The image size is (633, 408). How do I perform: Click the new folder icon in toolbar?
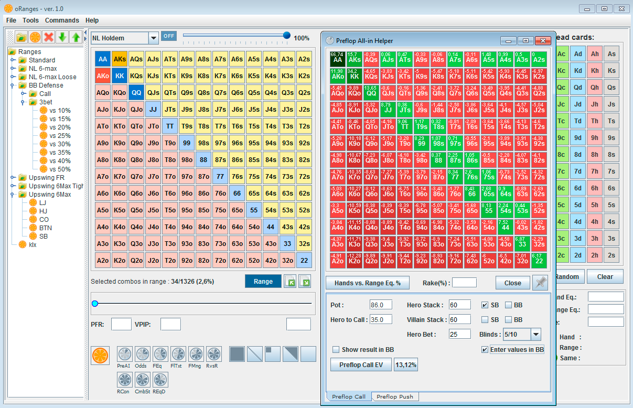[22, 37]
